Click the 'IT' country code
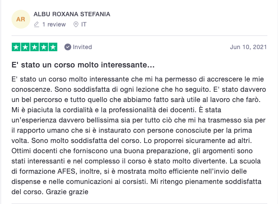Image resolution: width=278 pixels, height=204 pixels. point(84,24)
